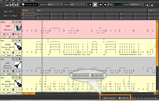Save the project with the floppy disk icon
Screen dimensions: 159x101
(x=12, y=5)
